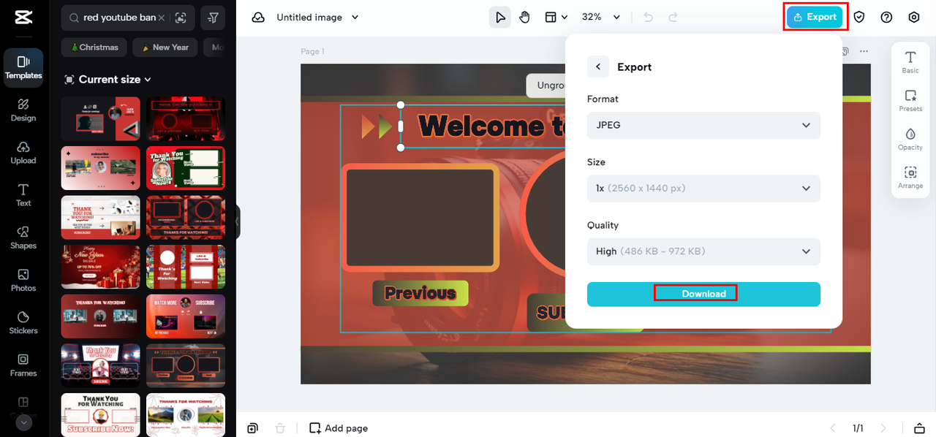This screenshot has height=437, width=936.
Task: Open the canvas layout dropdown
Action: (x=556, y=18)
